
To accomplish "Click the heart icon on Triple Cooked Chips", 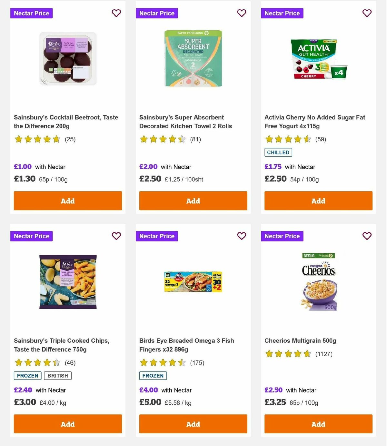I will (x=116, y=236).
